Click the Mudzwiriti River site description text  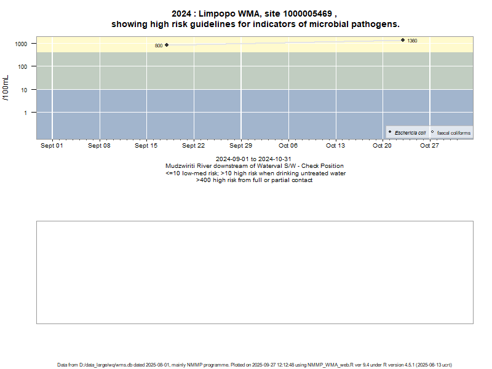tap(255, 166)
